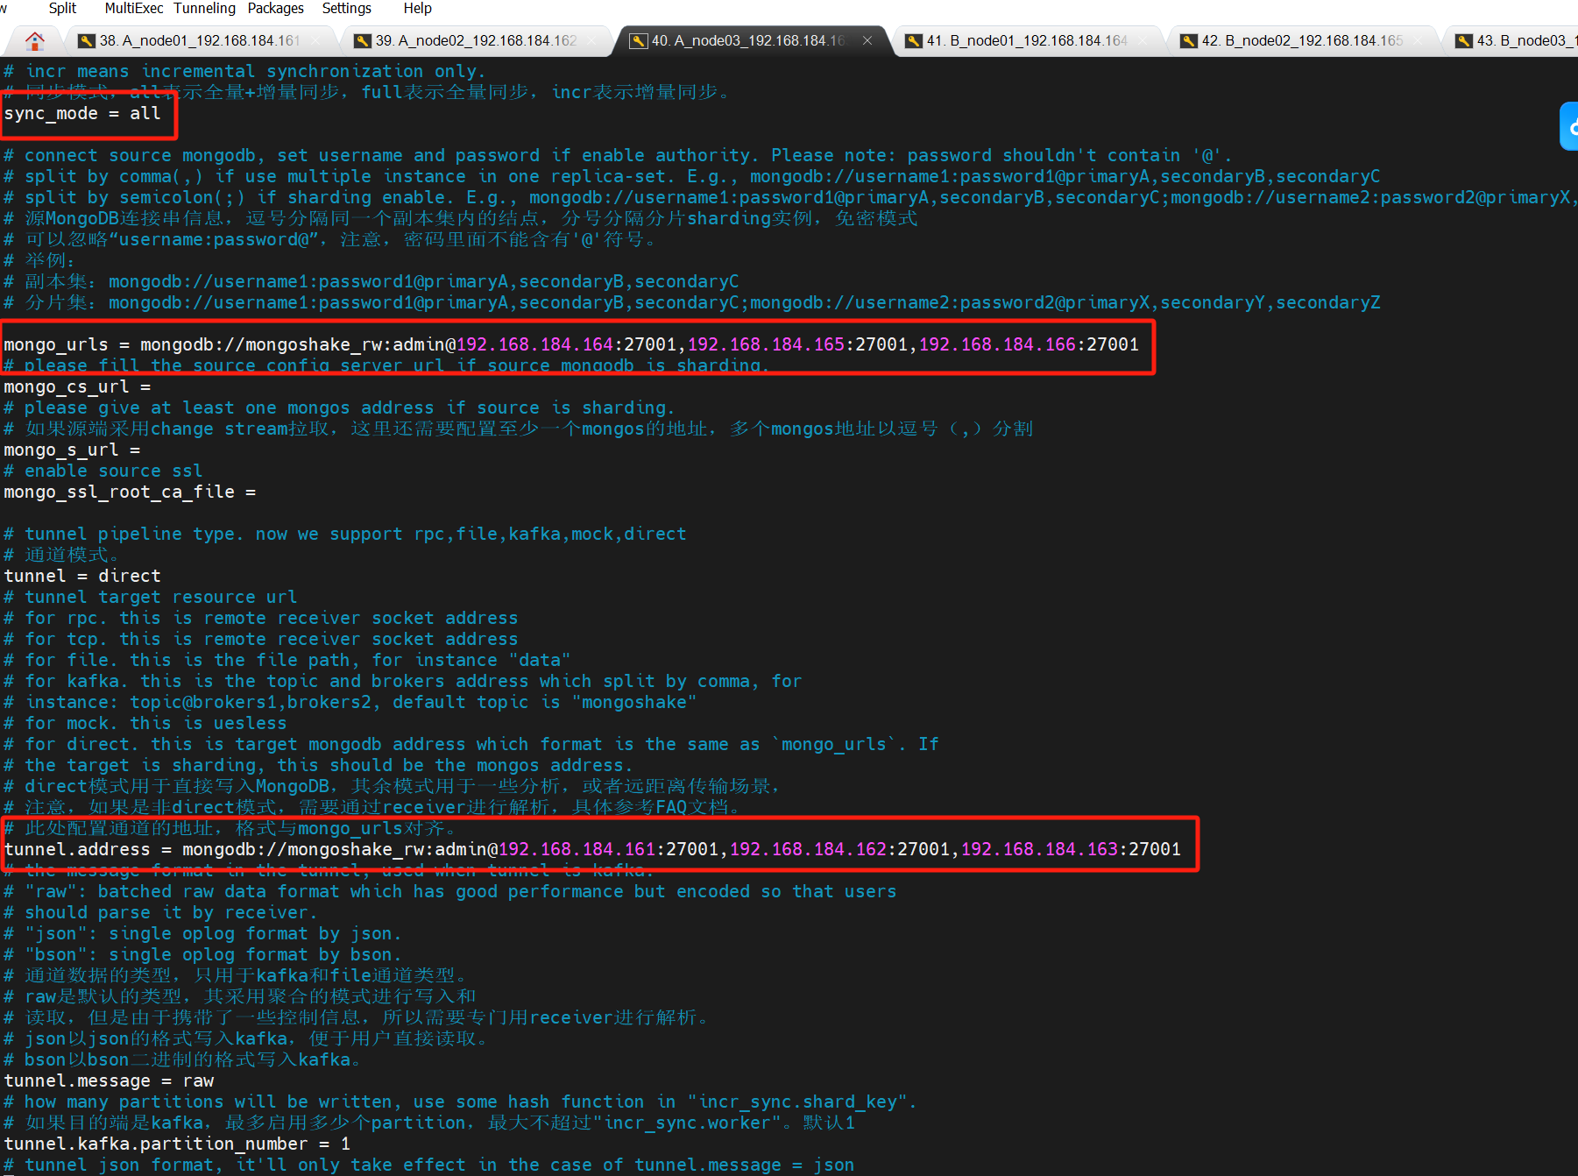1578x1176 pixels.
Task: Click session icon on tab 41 B_node01
Action: point(914,41)
